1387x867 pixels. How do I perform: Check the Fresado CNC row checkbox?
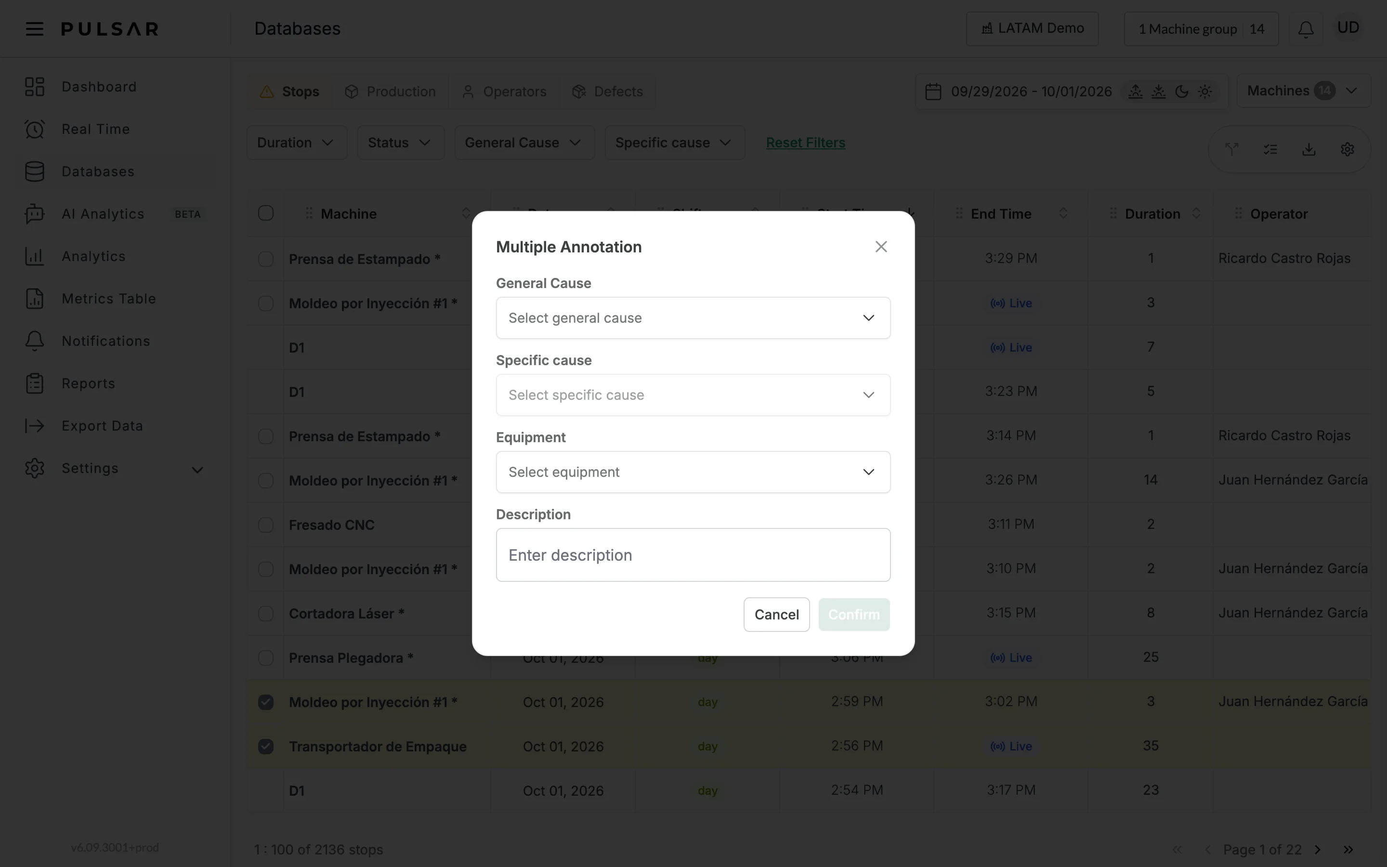[x=266, y=525]
